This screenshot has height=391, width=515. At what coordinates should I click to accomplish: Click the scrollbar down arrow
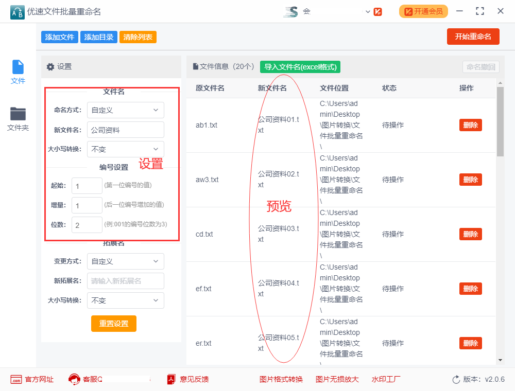[x=500, y=360]
